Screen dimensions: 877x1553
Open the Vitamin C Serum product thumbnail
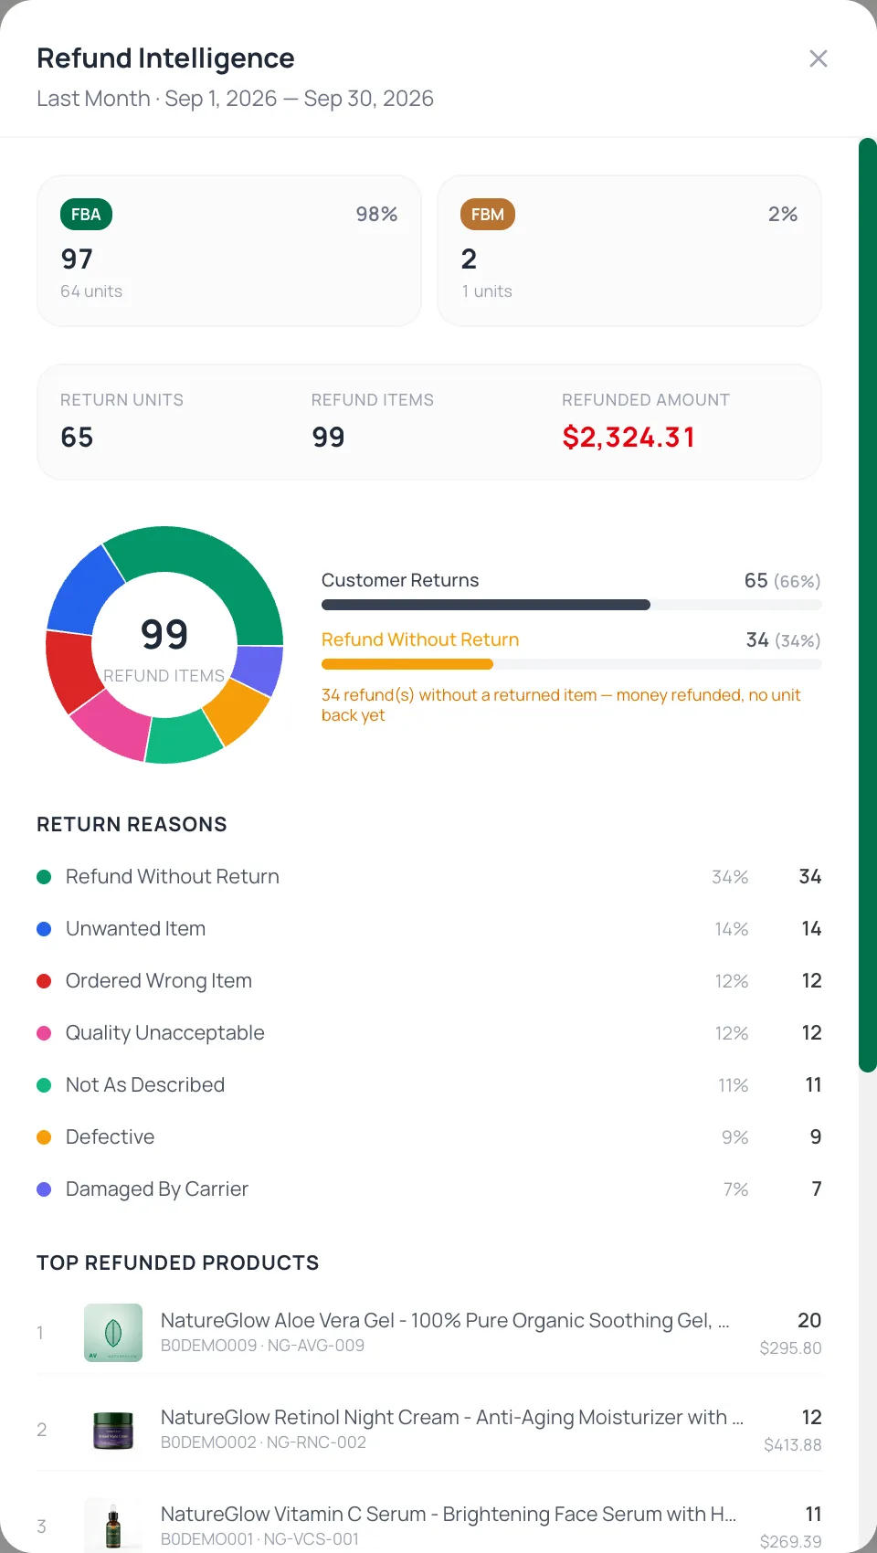pos(113,1525)
